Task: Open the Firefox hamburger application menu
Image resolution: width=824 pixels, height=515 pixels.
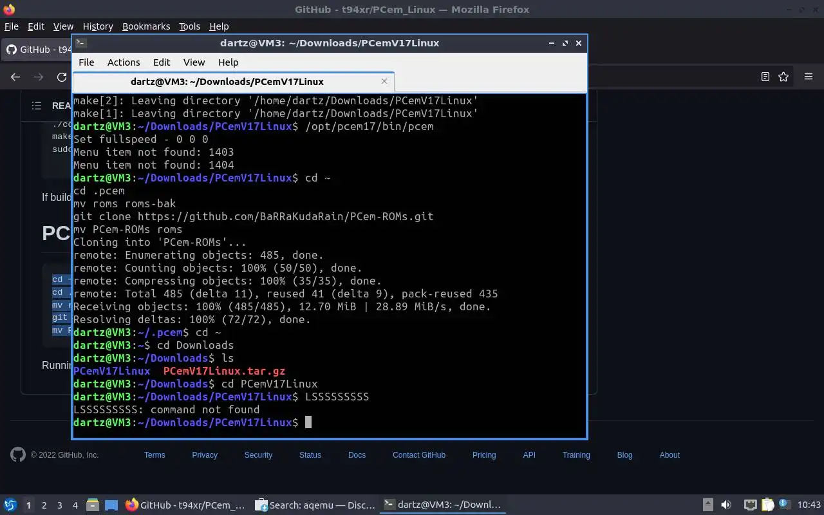Action: coord(809,77)
